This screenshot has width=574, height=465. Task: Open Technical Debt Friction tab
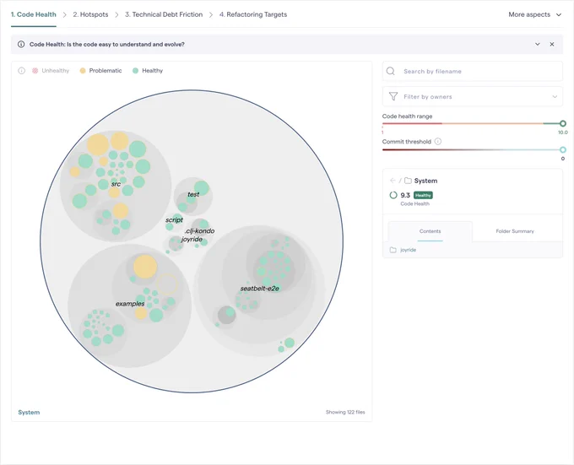pyautogui.click(x=164, y=14)
